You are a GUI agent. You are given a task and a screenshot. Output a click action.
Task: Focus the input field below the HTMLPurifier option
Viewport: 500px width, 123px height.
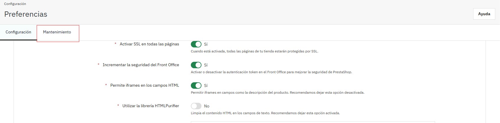tap(313, 122)
